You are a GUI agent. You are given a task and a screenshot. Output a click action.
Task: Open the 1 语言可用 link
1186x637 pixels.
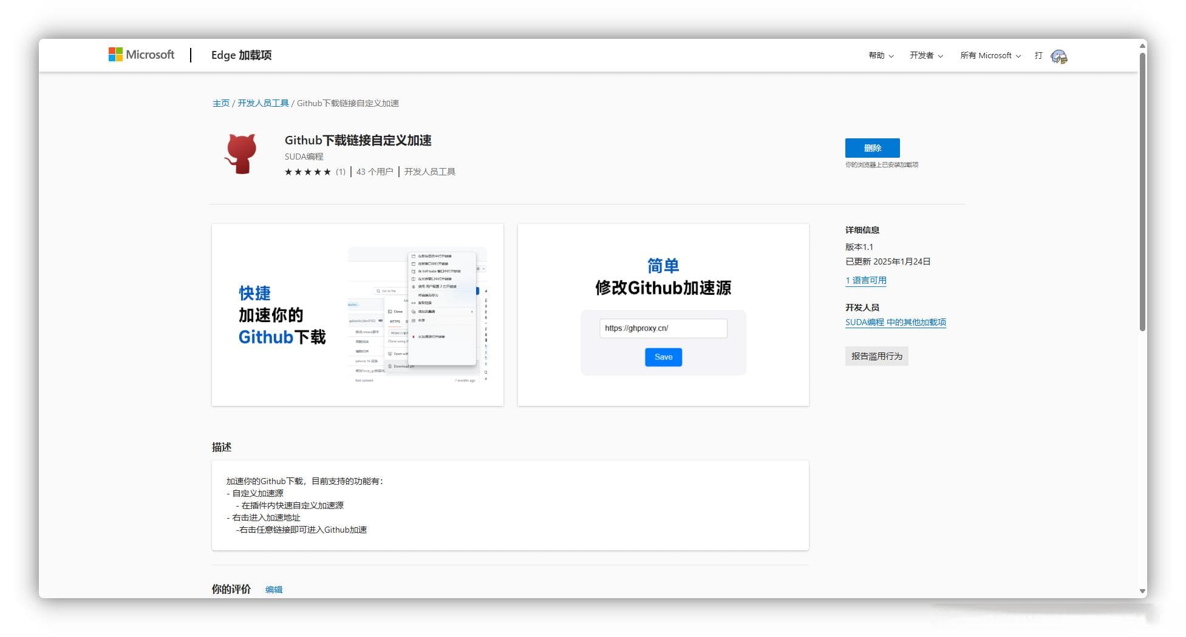[x=865, y=280]
